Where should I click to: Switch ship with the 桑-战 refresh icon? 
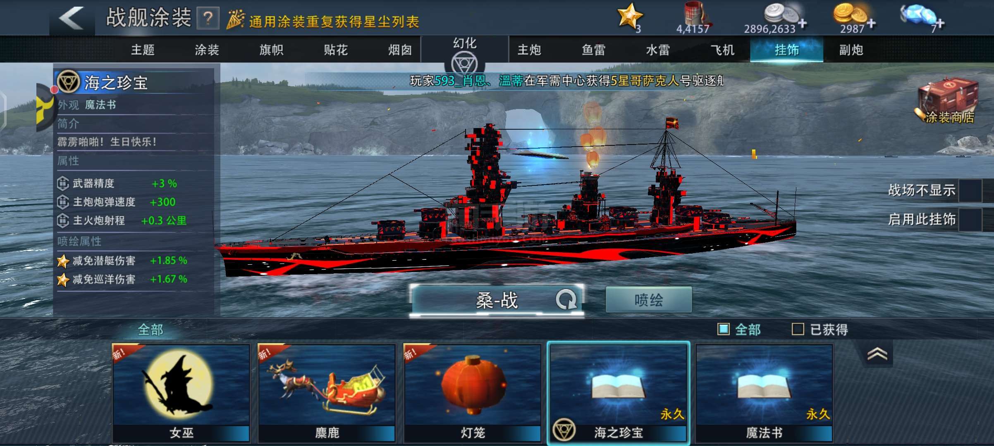[x=566, y=299]
